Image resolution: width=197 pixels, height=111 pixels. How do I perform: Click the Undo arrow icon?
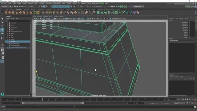coord(22,6)
